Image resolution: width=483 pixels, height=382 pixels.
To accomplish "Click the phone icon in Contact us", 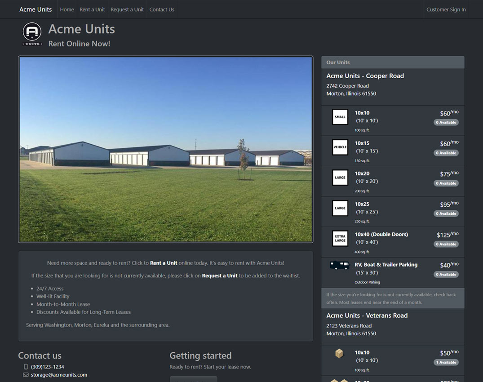I will click(26, 367).
